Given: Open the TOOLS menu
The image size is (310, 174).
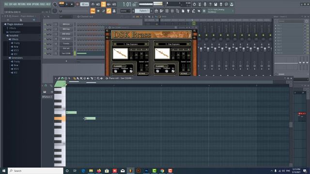Looking at the screenshot, I should pyautogui.click(x=43, y=4).
